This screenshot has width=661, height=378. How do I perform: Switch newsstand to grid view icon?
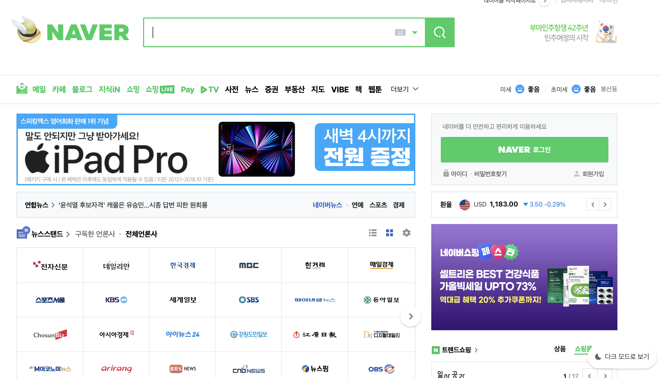[x=389, y=233]
